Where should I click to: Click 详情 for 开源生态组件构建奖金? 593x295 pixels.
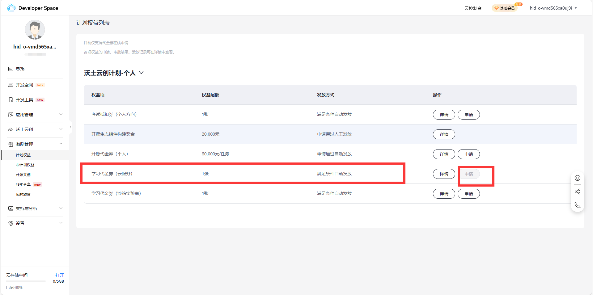(444, 134)
